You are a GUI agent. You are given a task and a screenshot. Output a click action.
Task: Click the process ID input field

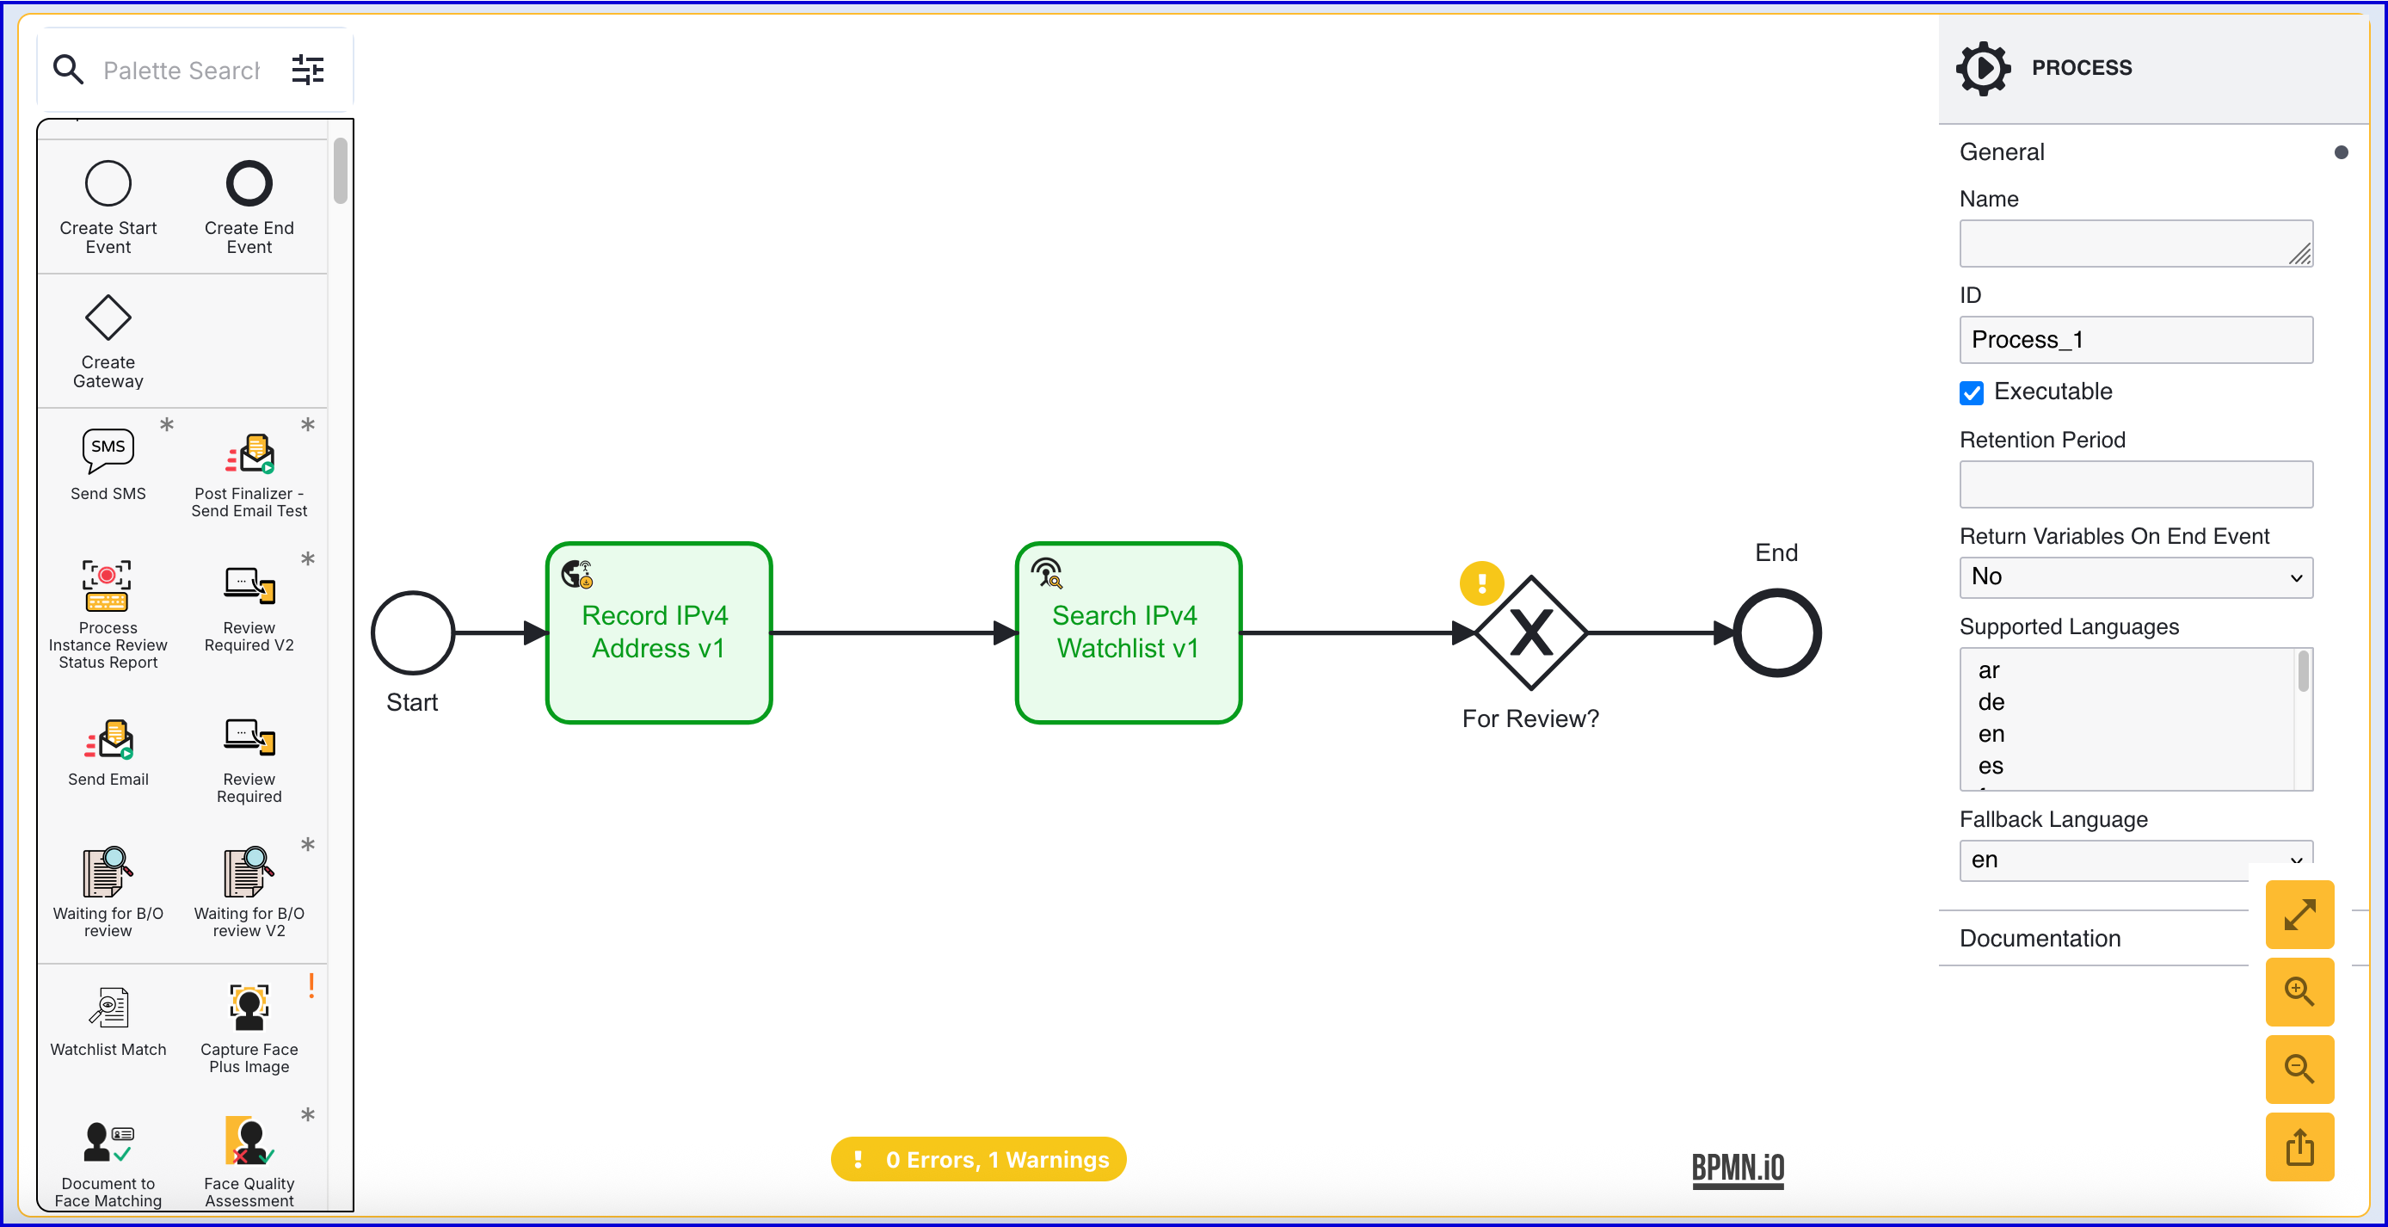[x=2135, y=339]
